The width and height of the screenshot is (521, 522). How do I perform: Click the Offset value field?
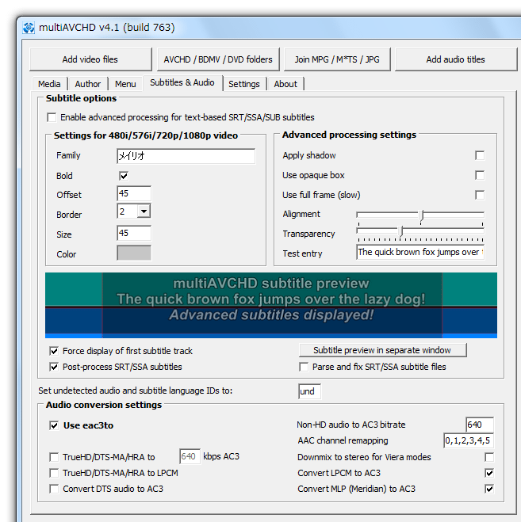(x=134, y=193)
